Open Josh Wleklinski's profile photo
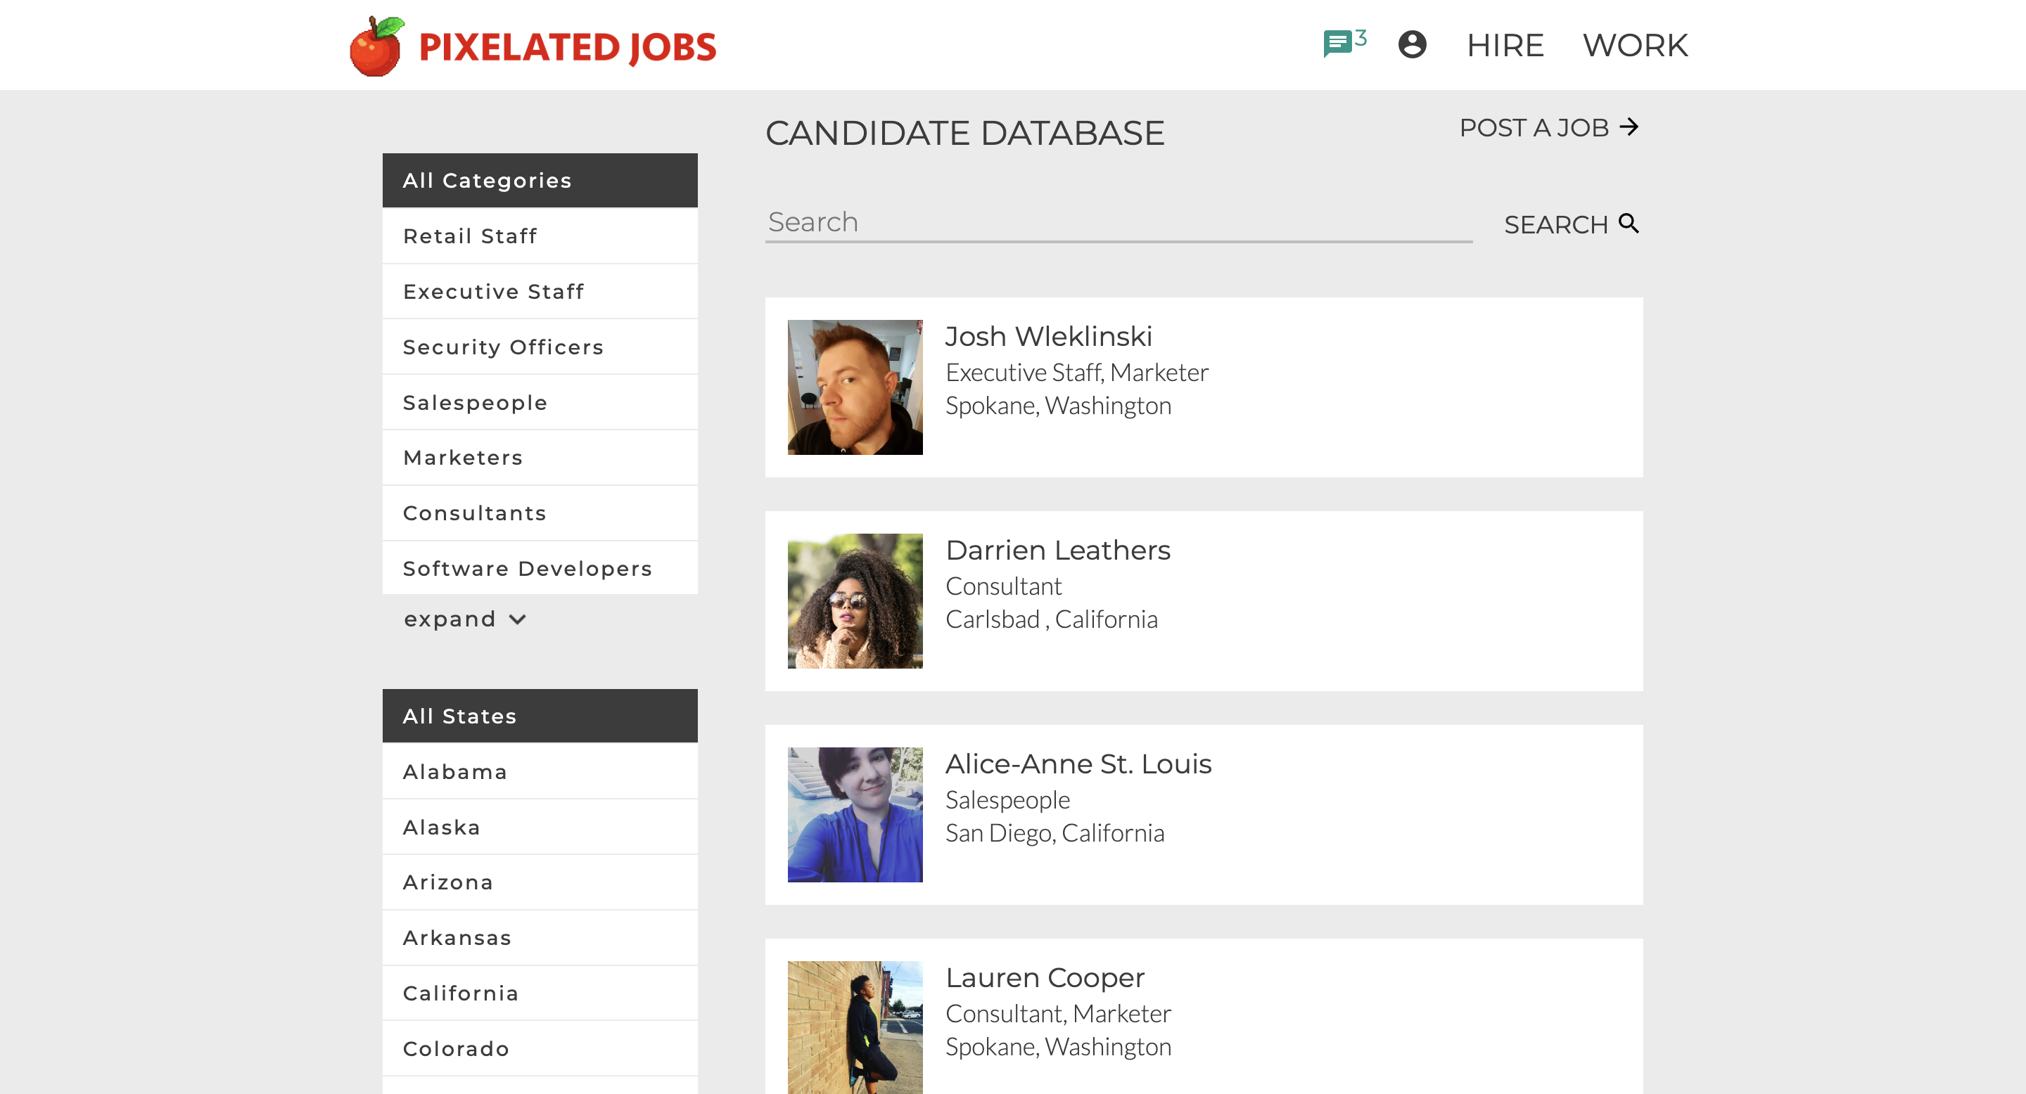 coord(855,387)
